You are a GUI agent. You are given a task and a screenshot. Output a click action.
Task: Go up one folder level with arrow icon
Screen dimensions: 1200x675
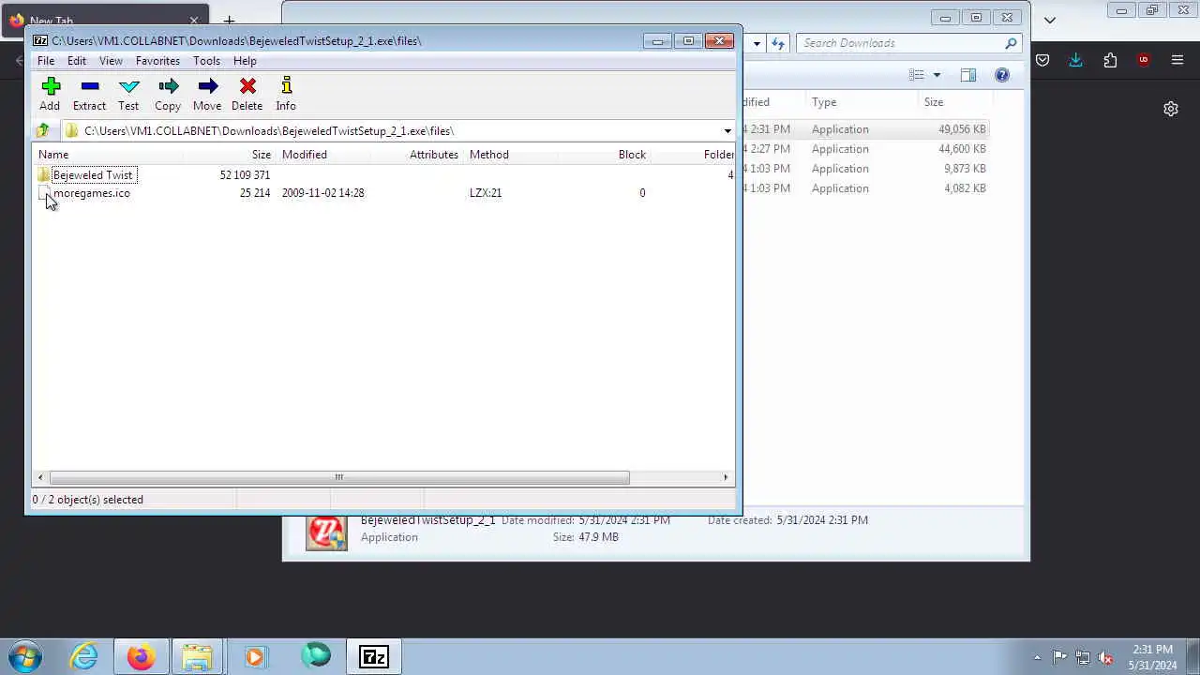coord(42,131)
